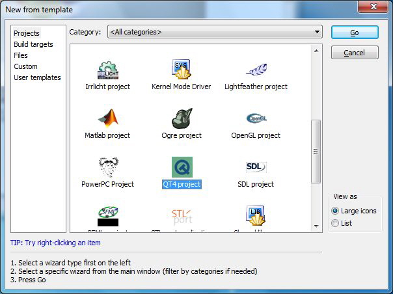Image resolution: width=393 pixels, height=294 pixels.
Task: Select Custom wizard type
Action: (25, 66)
